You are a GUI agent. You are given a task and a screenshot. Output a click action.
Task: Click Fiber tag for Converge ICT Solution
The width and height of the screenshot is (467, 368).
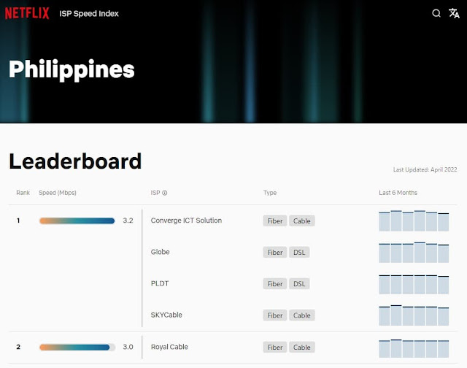point(275,221)
